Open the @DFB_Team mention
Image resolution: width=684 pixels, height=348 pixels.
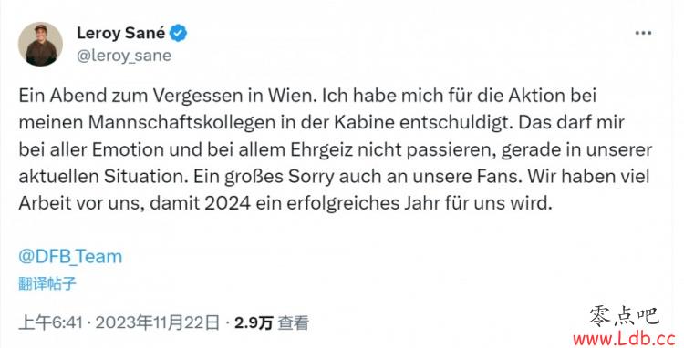[70, 257]
